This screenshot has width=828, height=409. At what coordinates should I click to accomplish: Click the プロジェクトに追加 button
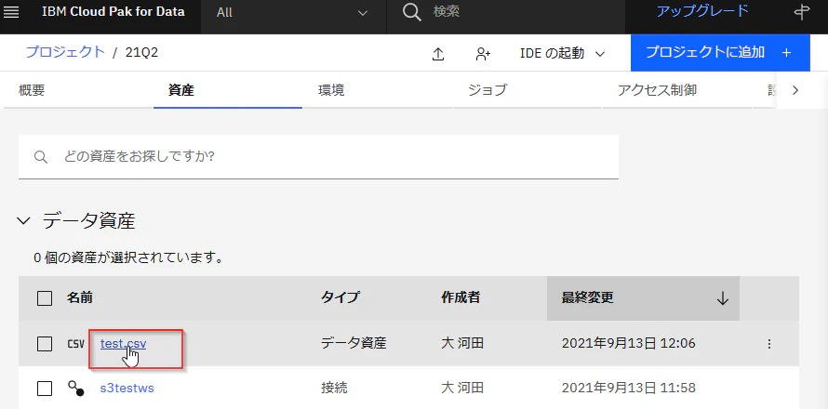(720, 53)
